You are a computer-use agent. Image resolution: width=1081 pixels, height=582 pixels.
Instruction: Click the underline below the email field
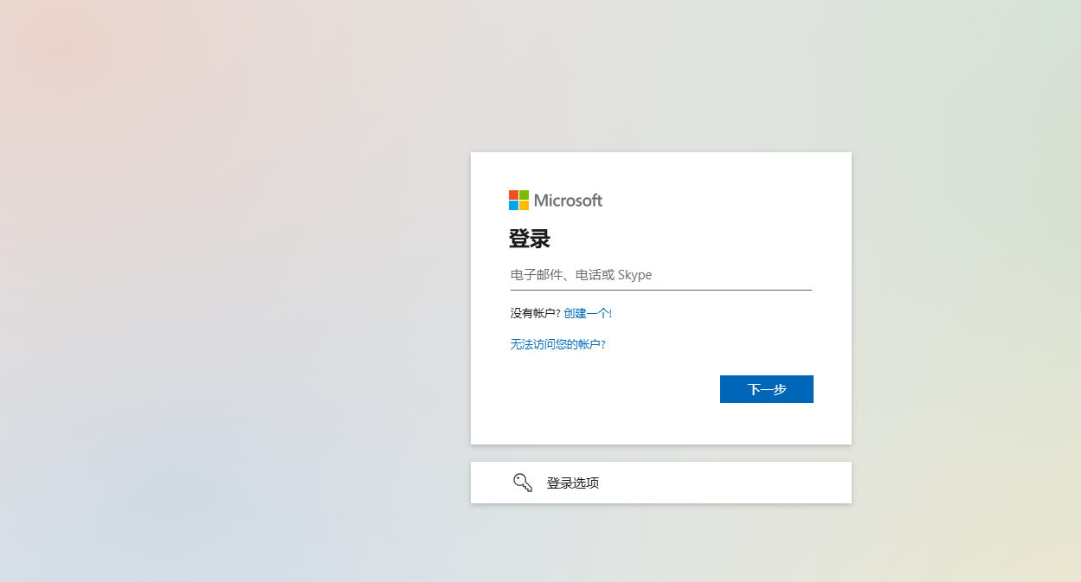660,290
